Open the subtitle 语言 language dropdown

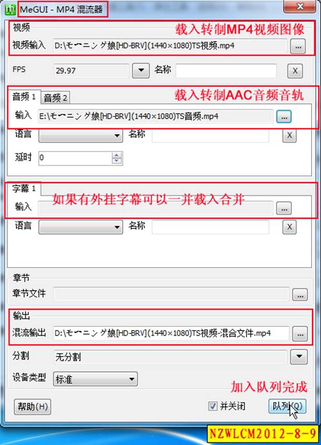pos(81,227)
